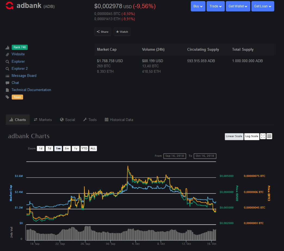The width and height of the screenshot is (284, 251).
Task: Click the magnifier icon beside Explorer 2
Action: tap(7, 69)
